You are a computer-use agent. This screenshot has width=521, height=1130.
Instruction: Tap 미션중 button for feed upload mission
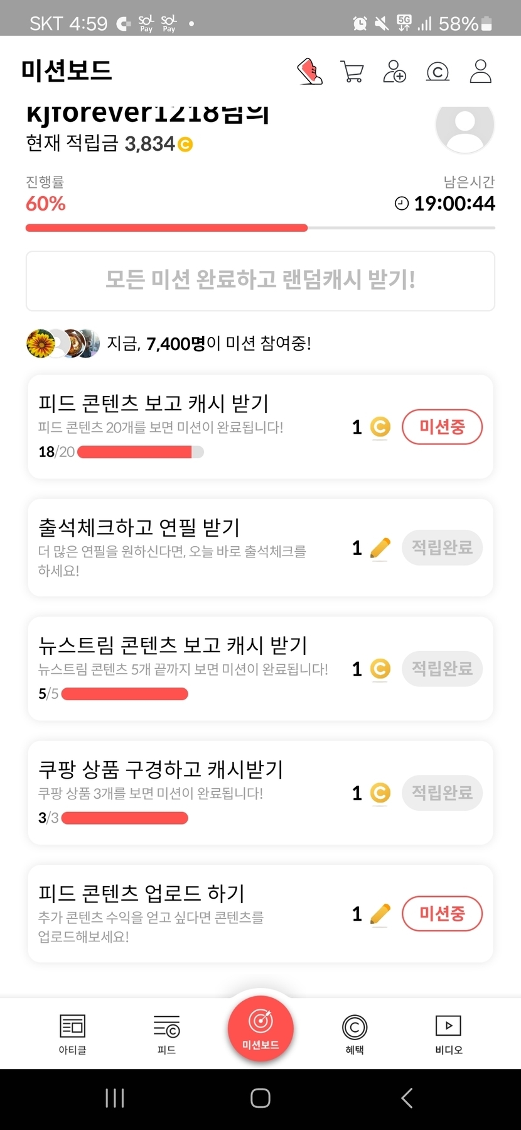coord(442,913)
